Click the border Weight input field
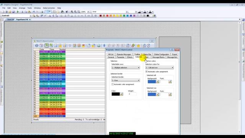The height and width of the screenshot is (138, 245). pyautogui.click(x=132, y=94)
